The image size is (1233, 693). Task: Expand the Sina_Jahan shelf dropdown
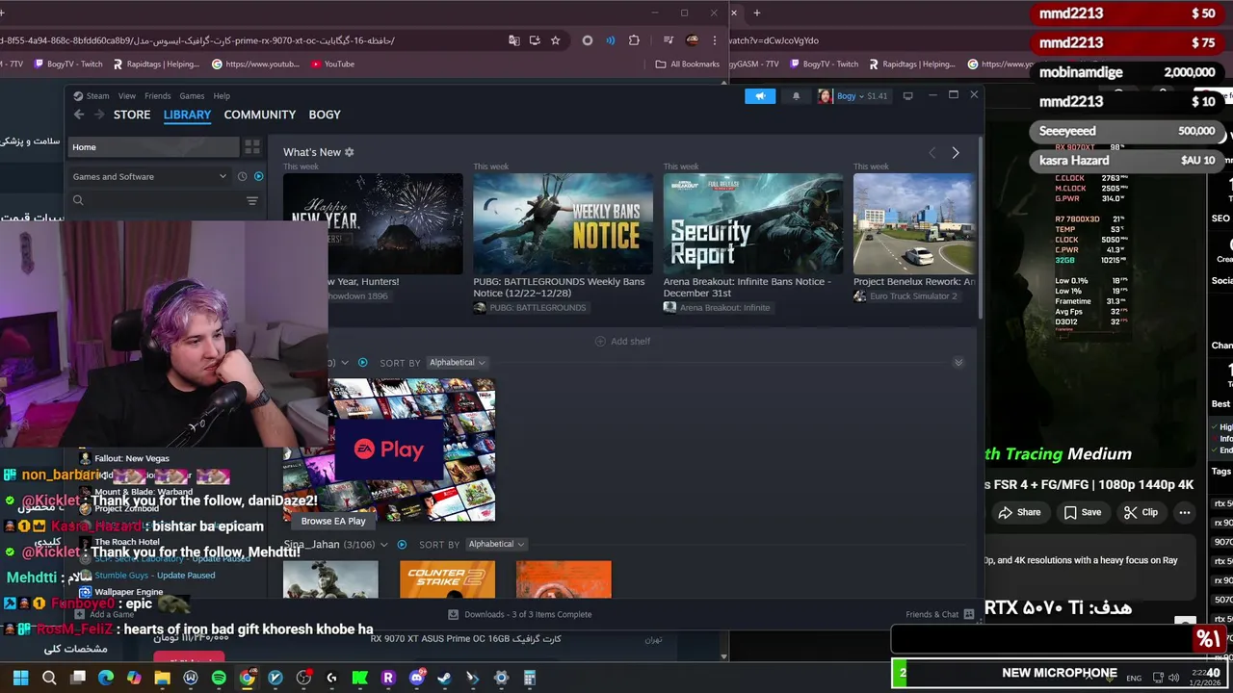click(383, 545)
